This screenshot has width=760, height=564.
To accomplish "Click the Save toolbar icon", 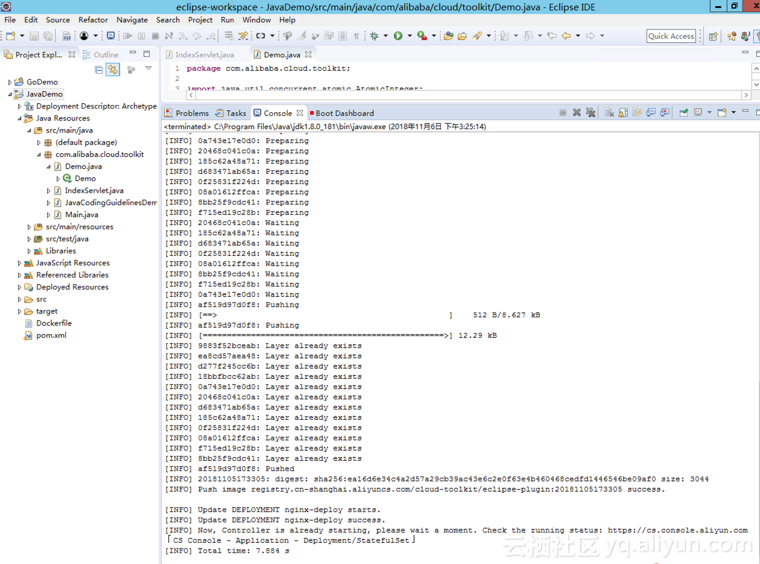I will pyautogui.click(x=34, y=36).
